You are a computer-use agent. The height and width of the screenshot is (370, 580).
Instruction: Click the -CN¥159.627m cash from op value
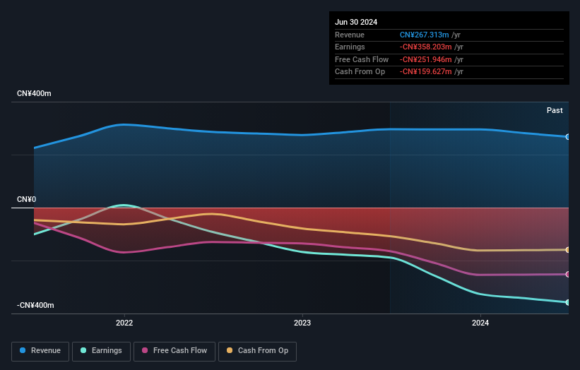click(425, 72)
